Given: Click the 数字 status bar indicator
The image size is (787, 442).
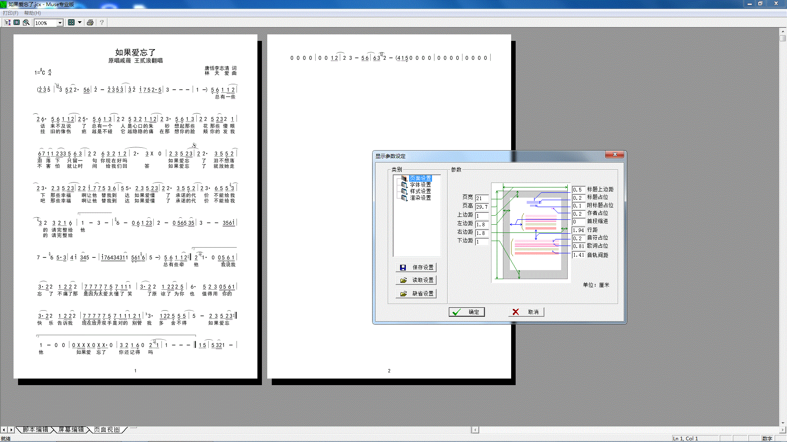Looking at the screenshot, I should 767,438.
